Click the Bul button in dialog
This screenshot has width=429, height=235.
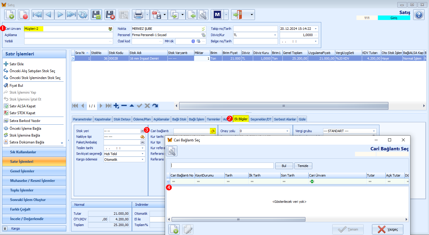click(x=284, y=166)
